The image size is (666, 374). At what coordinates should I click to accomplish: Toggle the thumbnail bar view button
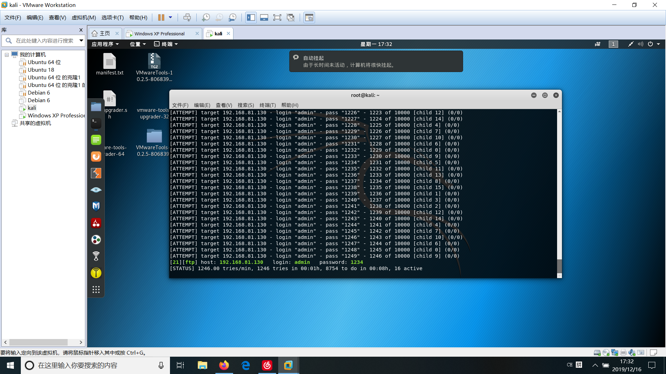264,17
